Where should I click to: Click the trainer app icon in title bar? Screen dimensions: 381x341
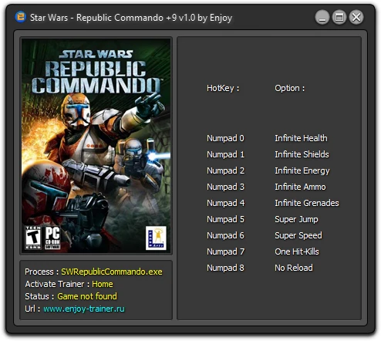(x=21, y=17)
